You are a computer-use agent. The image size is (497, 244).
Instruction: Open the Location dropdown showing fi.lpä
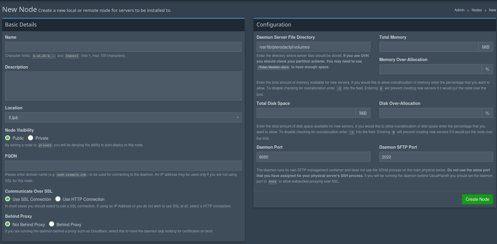coord(123,117)
